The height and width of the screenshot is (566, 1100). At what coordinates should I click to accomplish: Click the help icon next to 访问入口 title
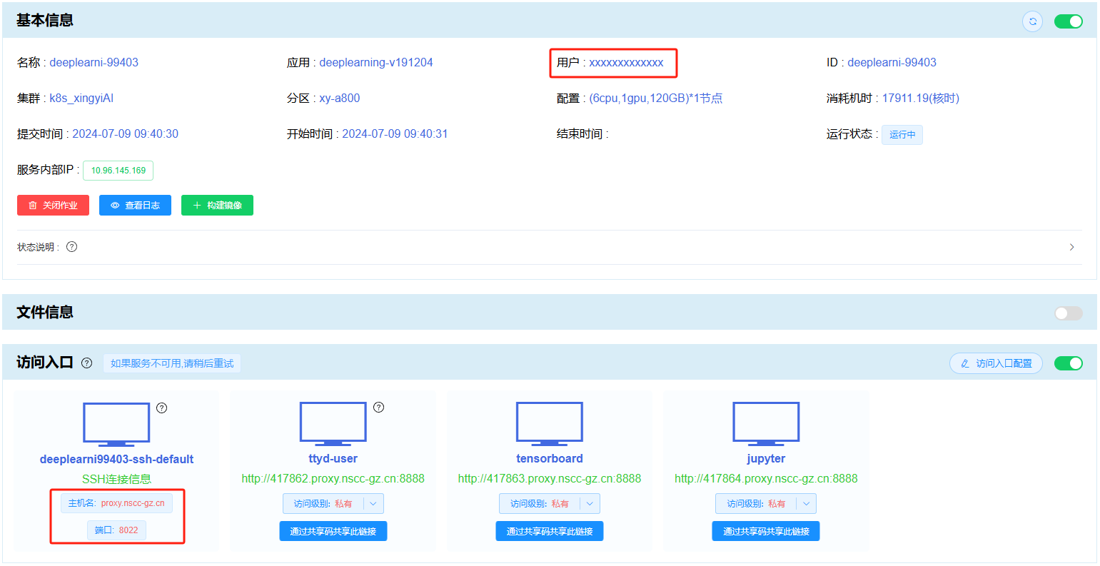86,363
